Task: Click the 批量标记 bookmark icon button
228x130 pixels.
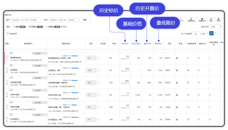Action: tap(202, 20)
